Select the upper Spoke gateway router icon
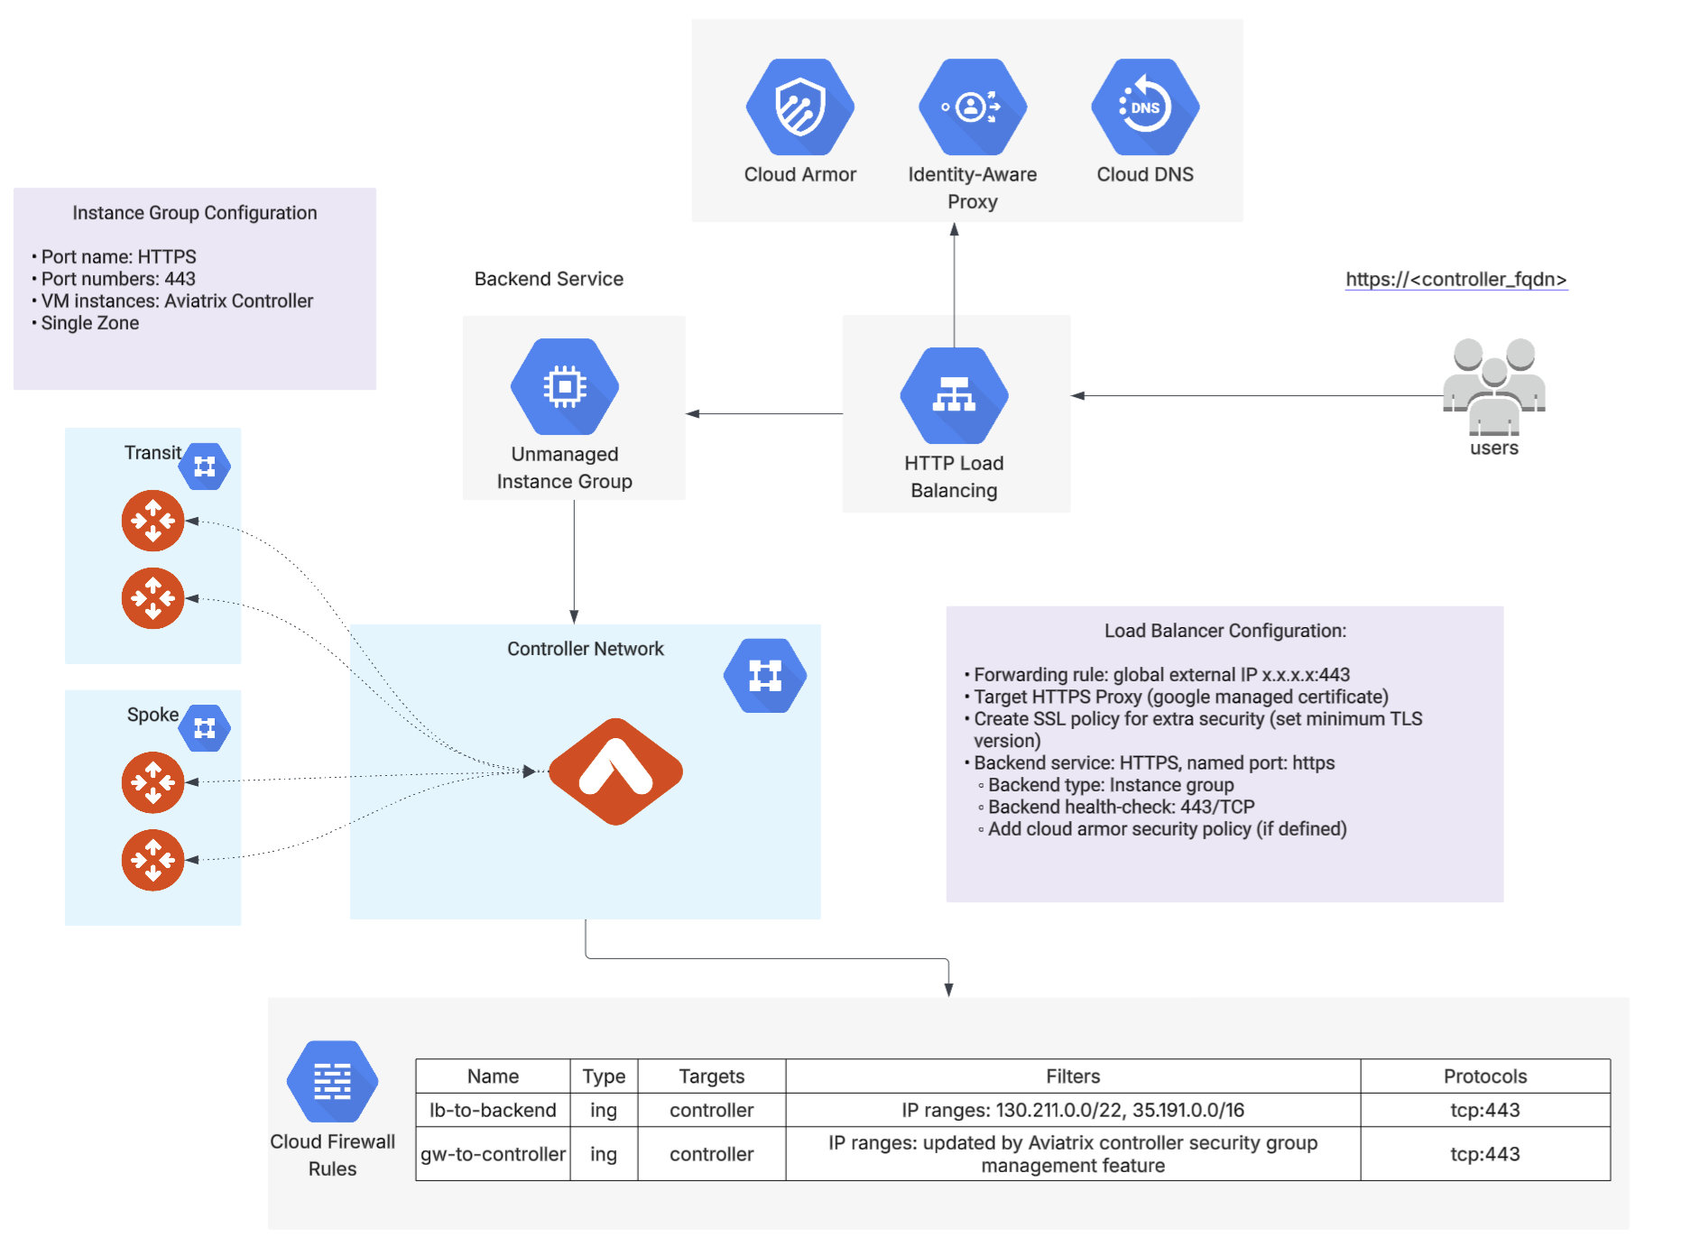 pos(152,782)
